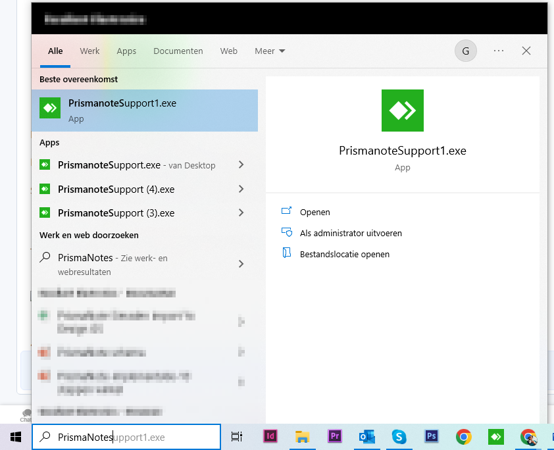The image size is (554, 450).
Task: Click large PrismanoteSupport1.exe icon in preview pane
Action: pos(403,111)
